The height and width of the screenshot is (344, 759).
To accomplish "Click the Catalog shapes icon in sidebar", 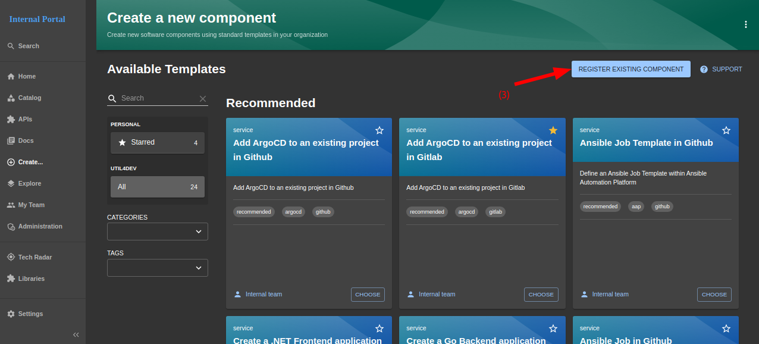I will (11, 98).
